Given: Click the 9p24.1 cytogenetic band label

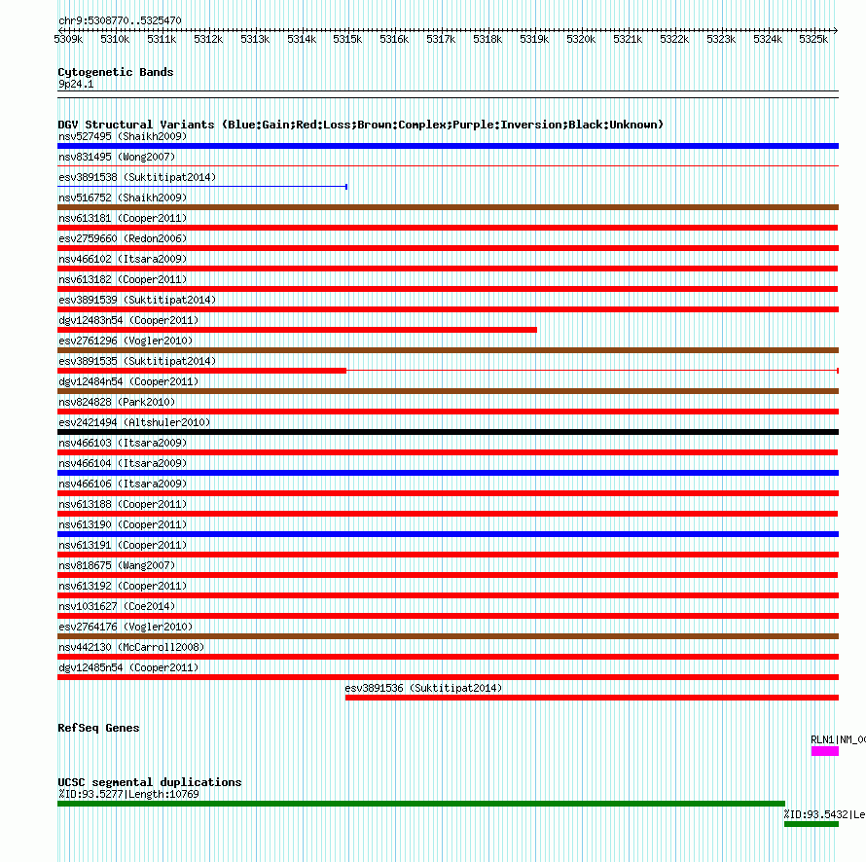Looking at the screenshot, I should [76, 84].
